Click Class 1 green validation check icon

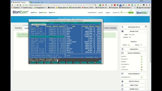pos(129,45)
